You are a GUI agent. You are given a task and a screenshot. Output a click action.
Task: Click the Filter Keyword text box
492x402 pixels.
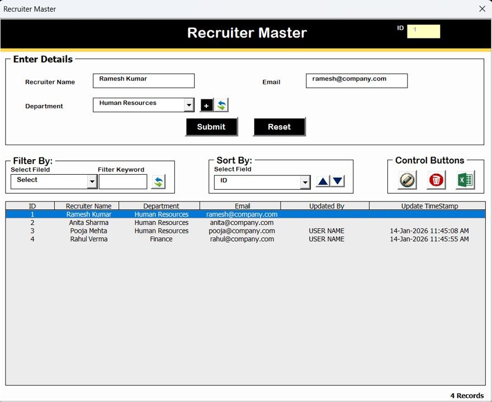coord(122,181)
